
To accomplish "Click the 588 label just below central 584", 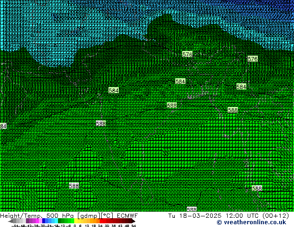I will pos(172,106).
